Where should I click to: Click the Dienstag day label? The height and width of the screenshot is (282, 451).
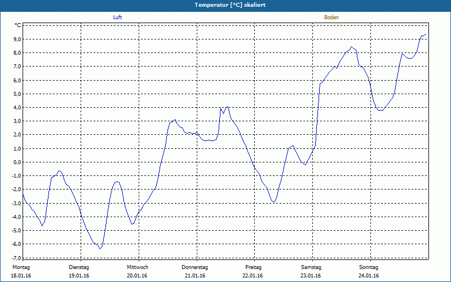click(79, 267)
